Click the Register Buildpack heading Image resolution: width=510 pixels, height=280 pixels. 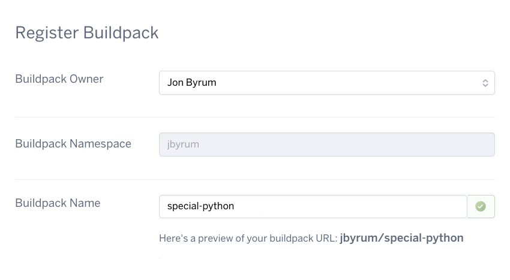(x=87, y=33)
